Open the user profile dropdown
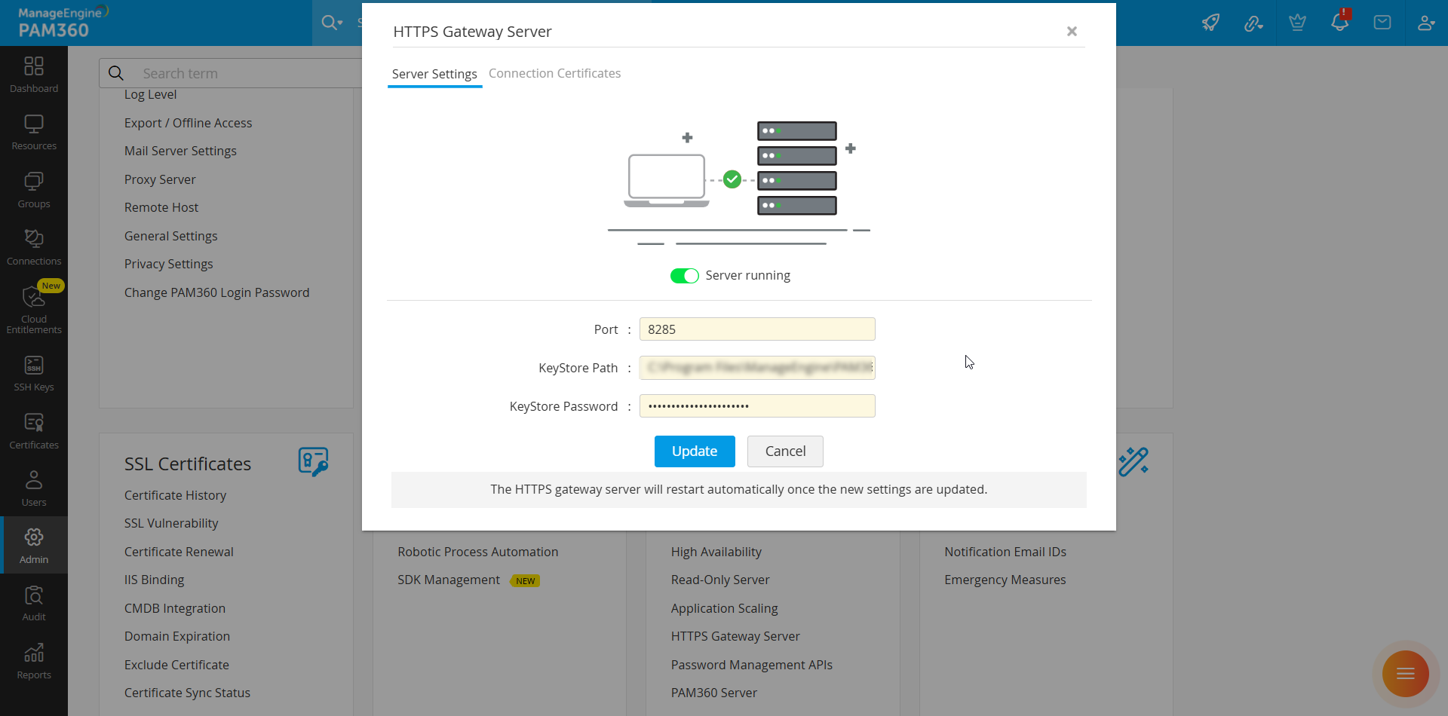1448x716 pixels. coord(1425,23)
